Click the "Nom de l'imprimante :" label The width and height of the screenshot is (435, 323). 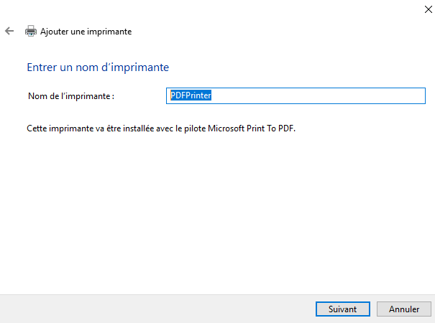click(71, 95)
